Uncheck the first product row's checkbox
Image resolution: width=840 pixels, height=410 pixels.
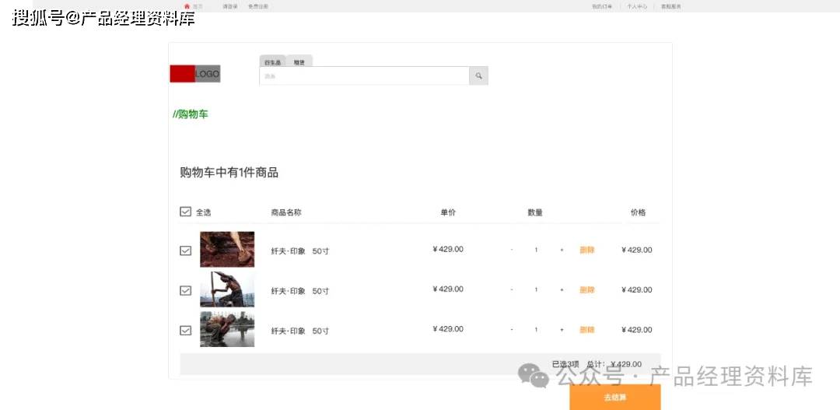coord(185,251)
